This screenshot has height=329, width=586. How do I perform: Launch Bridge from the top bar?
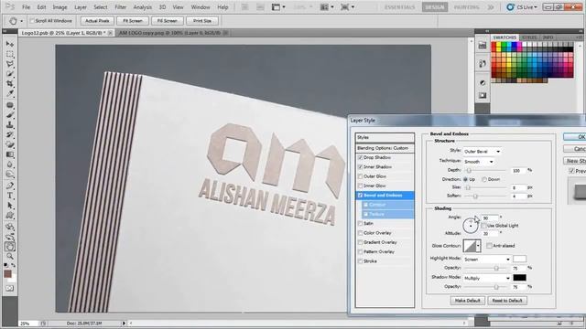[244, 6]
